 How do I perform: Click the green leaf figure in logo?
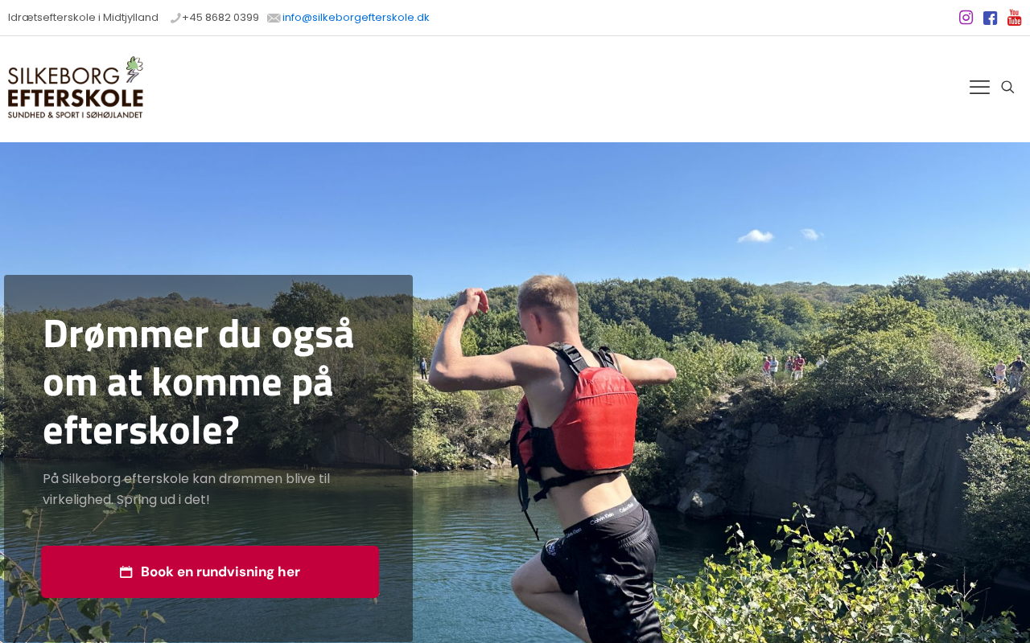(132, 71)
